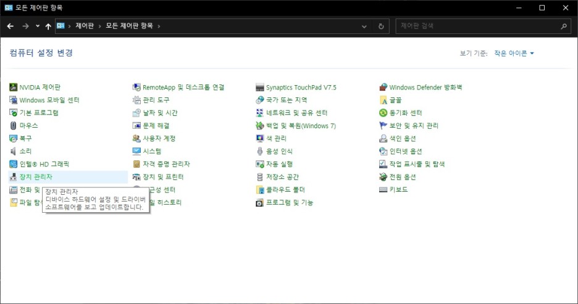The width and height of the screenshot is (578, 304).
Task: Click the 마우스 mouse icon
Action: (x=13, y=126)
